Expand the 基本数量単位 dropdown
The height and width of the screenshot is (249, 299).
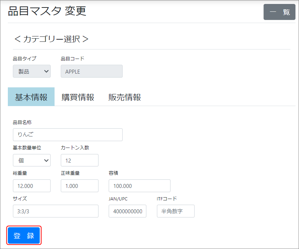[32, 160]
